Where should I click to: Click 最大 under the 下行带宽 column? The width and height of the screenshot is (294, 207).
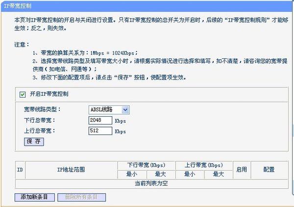click(161, 174)
